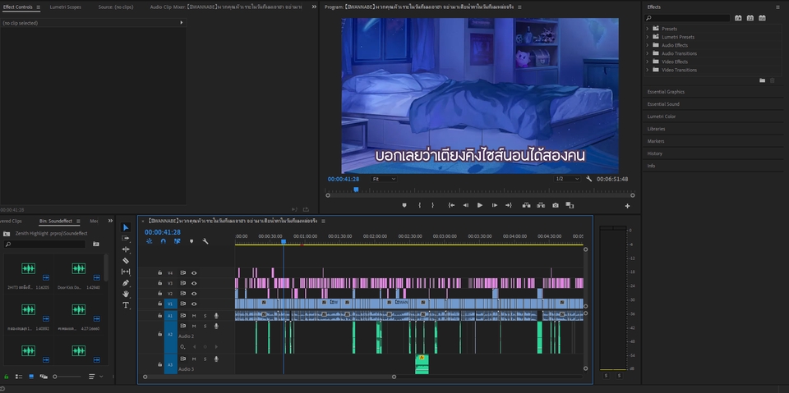This screenshot has width=789, height=393.
Task: Switch bin to Freeform View
Action: (44, 377)
